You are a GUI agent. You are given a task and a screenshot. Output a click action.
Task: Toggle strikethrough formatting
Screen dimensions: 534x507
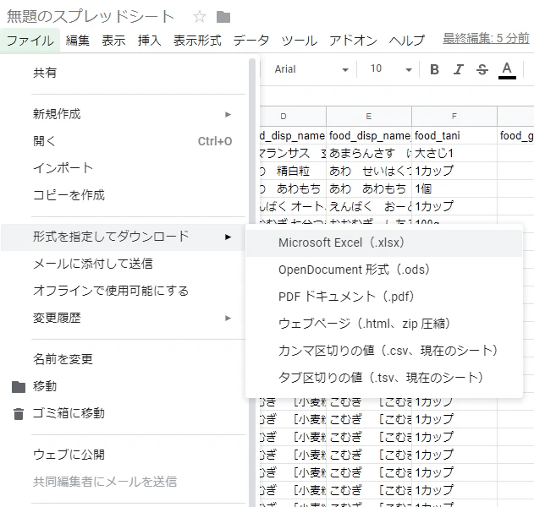click(x=482, y=69)
